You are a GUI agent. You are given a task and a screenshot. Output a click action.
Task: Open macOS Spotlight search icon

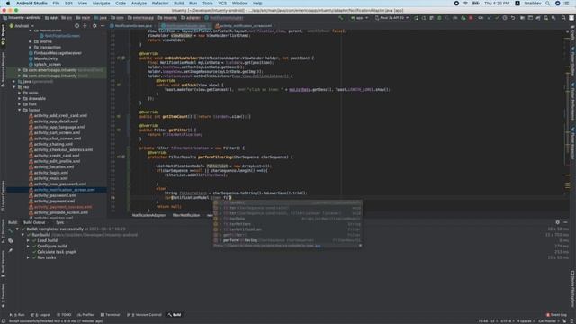(x=548, y=4)
